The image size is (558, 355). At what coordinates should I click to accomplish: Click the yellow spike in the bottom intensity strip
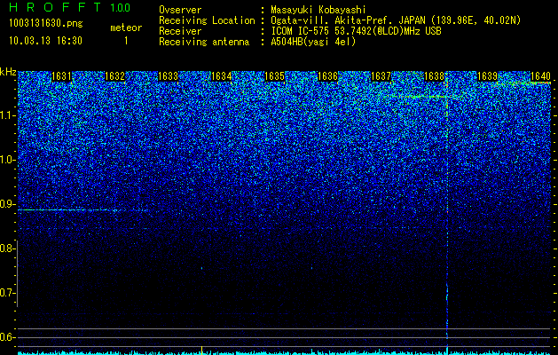(x=201, y=350)
